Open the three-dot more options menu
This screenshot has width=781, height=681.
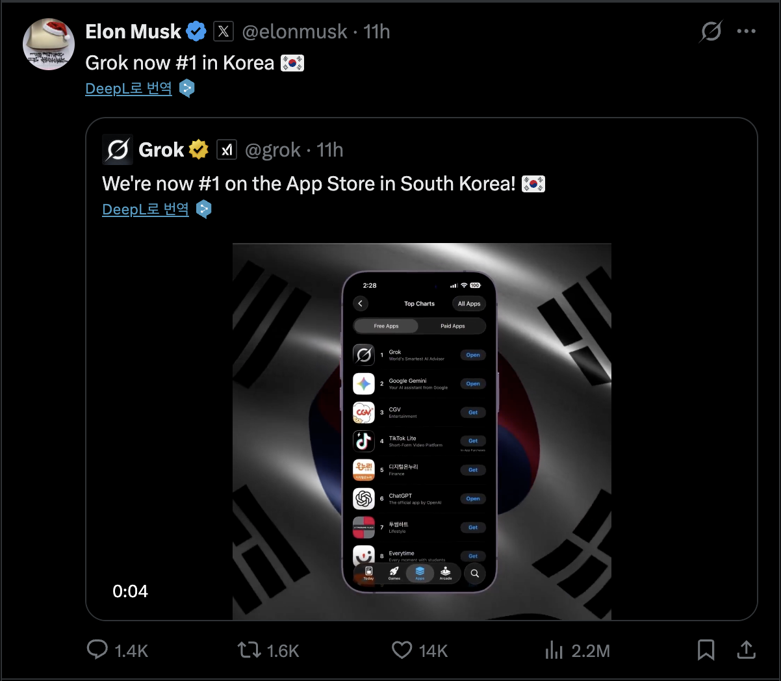click(x=746, y=31)
